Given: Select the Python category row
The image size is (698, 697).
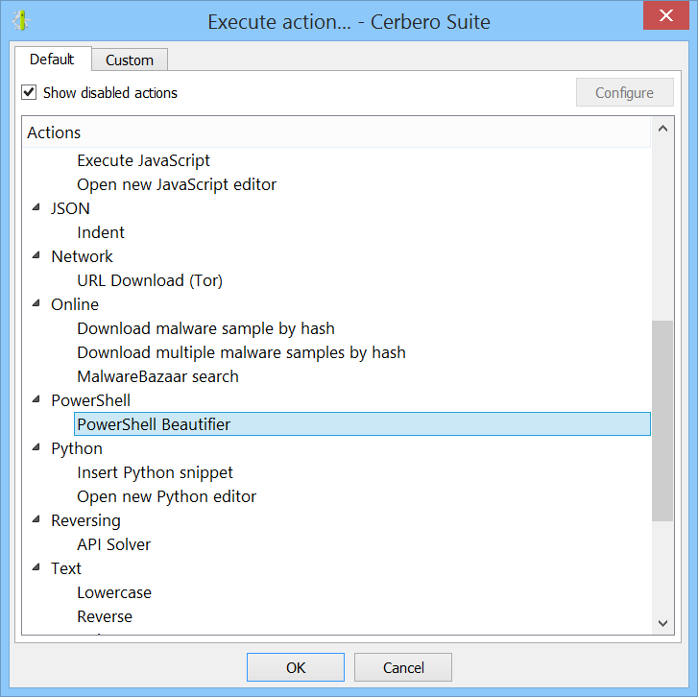Looking at the screenshot, I should [77, 449].
